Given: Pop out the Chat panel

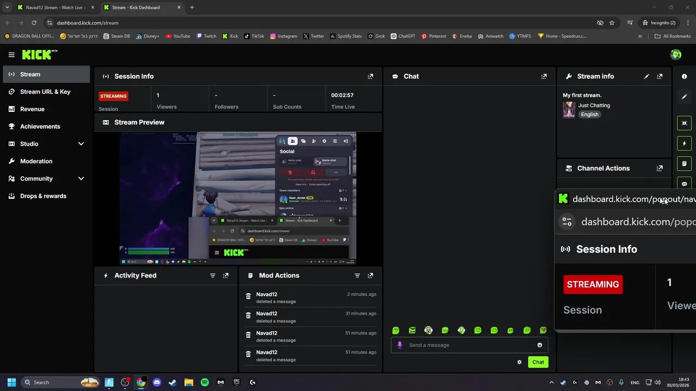Looking at the screenshot, I should click(x=544, y=77).
